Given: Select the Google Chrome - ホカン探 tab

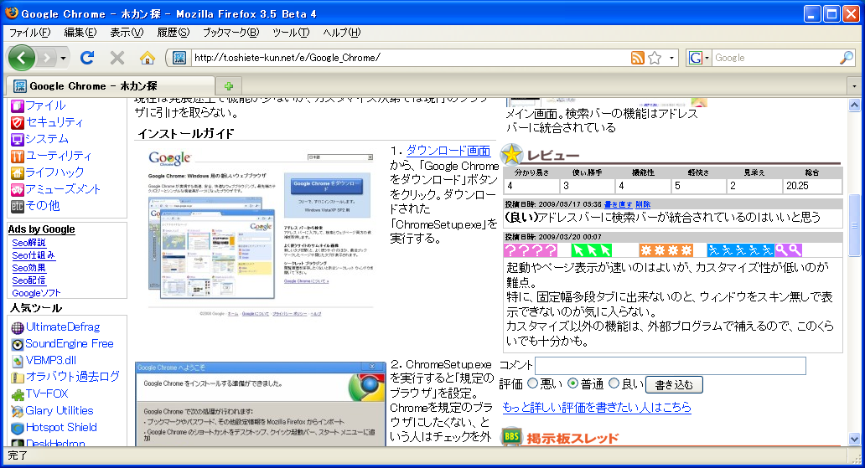Looking at the screenshot, I should 111,86.
